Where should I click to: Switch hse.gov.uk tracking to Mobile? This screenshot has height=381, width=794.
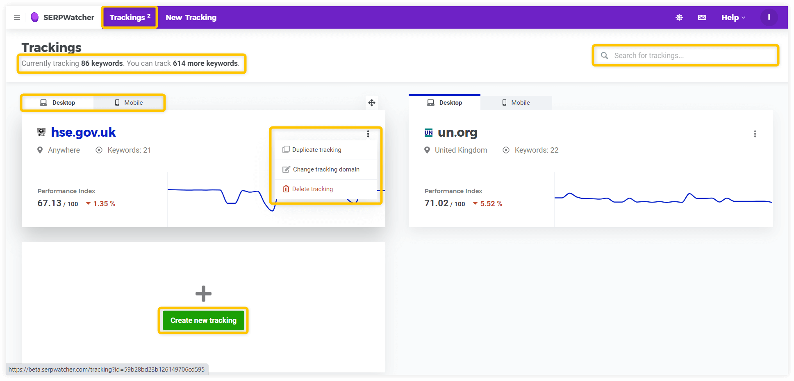tap(129, 103)
